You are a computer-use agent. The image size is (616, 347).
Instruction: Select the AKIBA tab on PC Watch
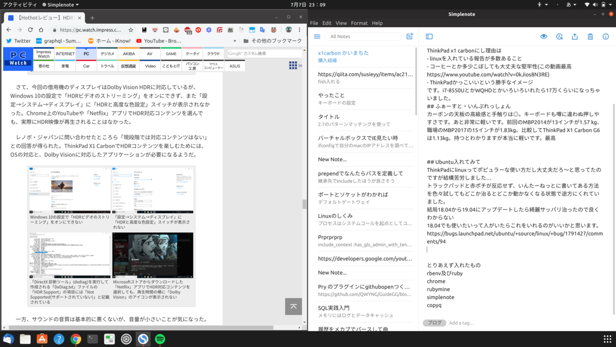(129, 53)
